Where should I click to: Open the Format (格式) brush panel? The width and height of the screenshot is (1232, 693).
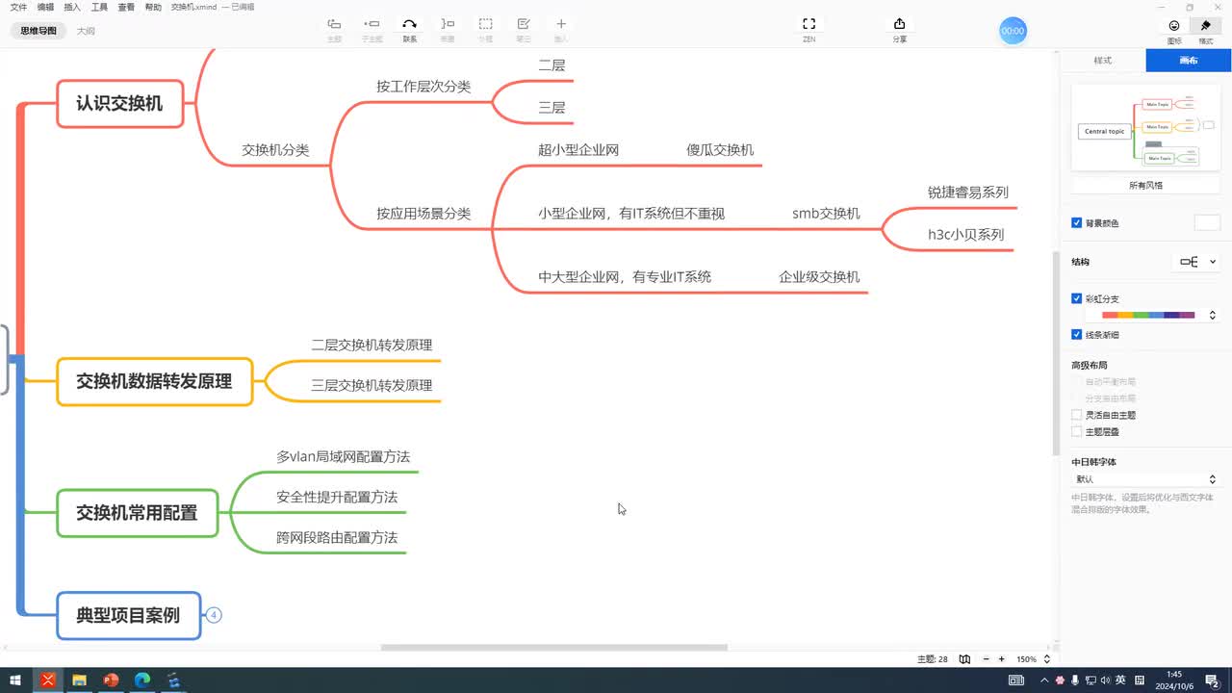[1205, 26]
